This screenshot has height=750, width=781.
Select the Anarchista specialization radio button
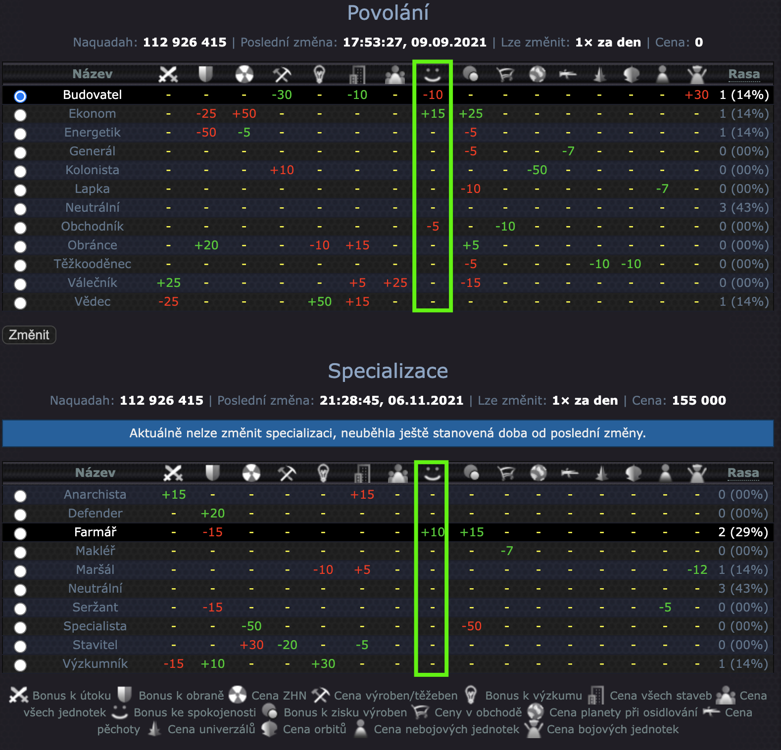[20, 496]
